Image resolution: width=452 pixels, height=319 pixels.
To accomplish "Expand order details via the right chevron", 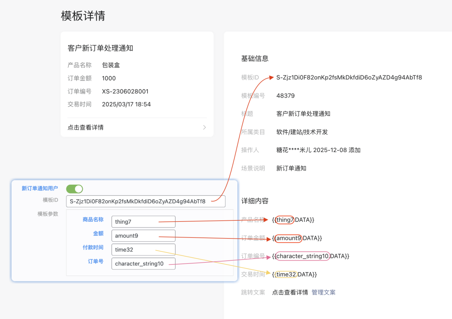I will click(204, 127).
